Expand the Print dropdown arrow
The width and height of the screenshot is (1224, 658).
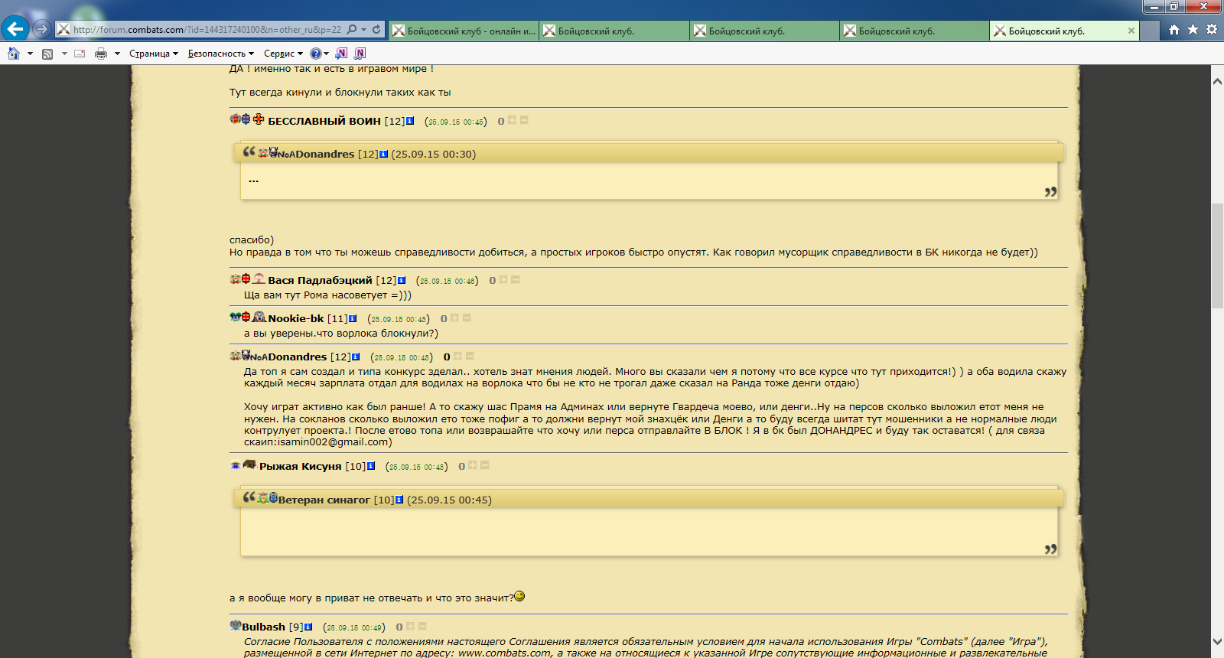(117, 54)
